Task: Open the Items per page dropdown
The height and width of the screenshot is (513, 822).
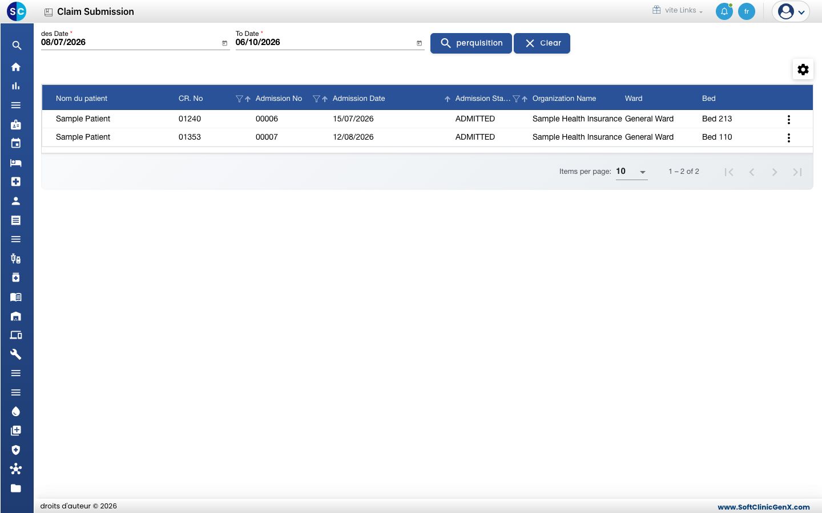Action: tap(631, 172)
